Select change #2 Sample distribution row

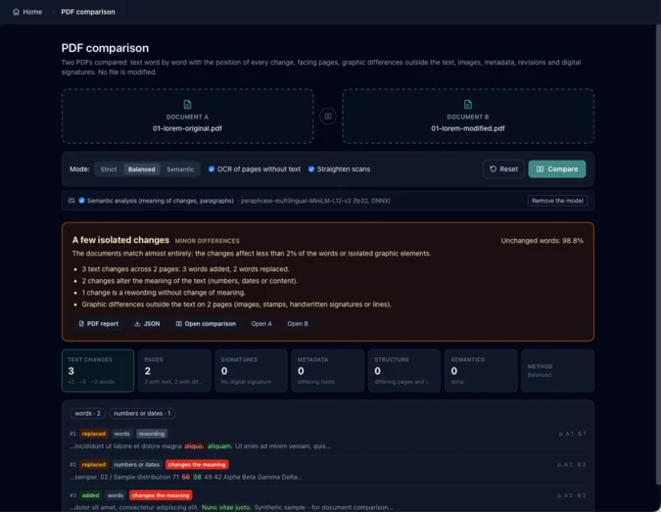(328, 471)
